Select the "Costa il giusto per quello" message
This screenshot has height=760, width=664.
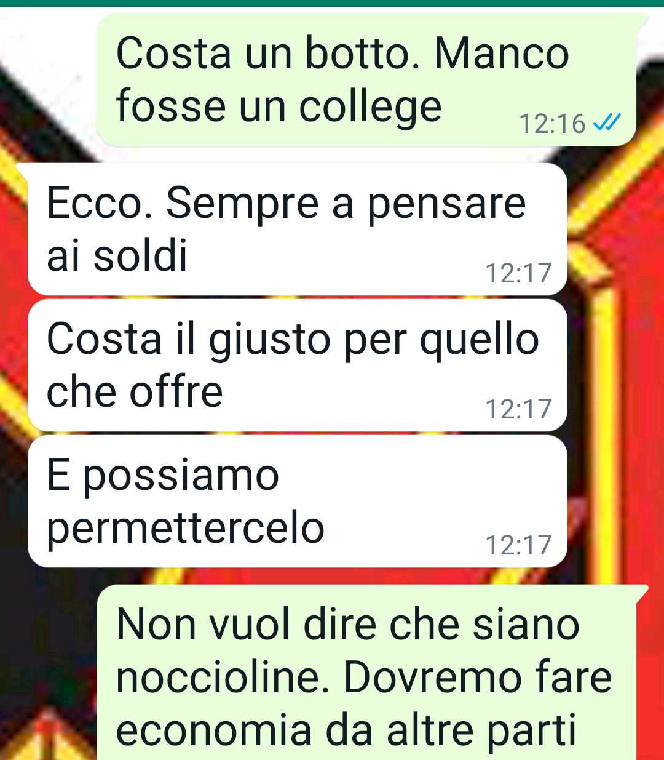click(x=298, y=365)
